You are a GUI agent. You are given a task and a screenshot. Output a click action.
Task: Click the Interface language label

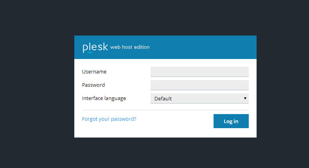[104, 98]
